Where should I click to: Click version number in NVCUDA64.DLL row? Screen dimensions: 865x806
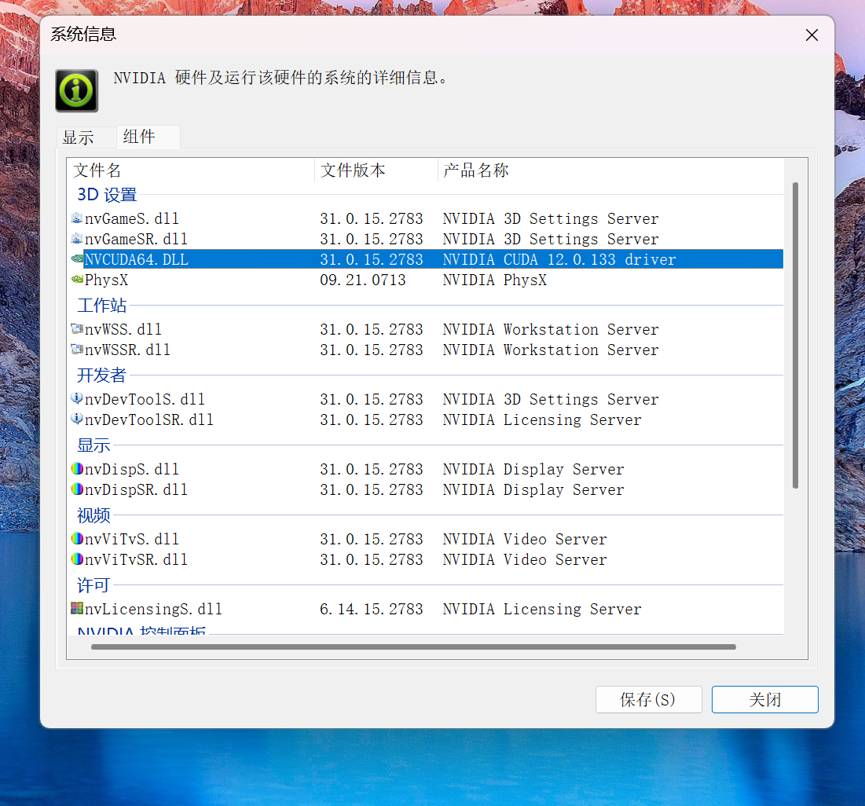point(372,259)
